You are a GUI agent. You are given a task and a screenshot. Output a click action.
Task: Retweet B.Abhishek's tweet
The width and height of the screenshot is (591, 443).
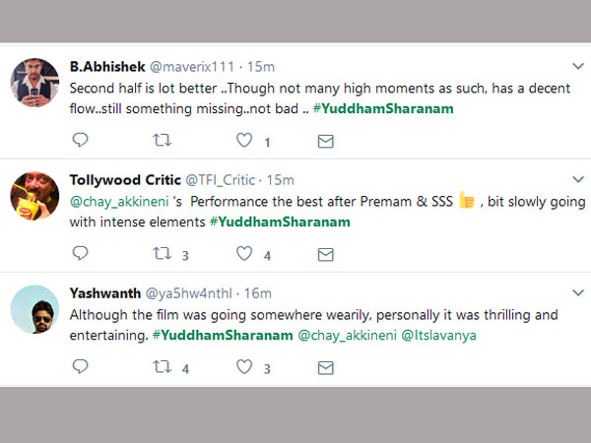point(164,141)
